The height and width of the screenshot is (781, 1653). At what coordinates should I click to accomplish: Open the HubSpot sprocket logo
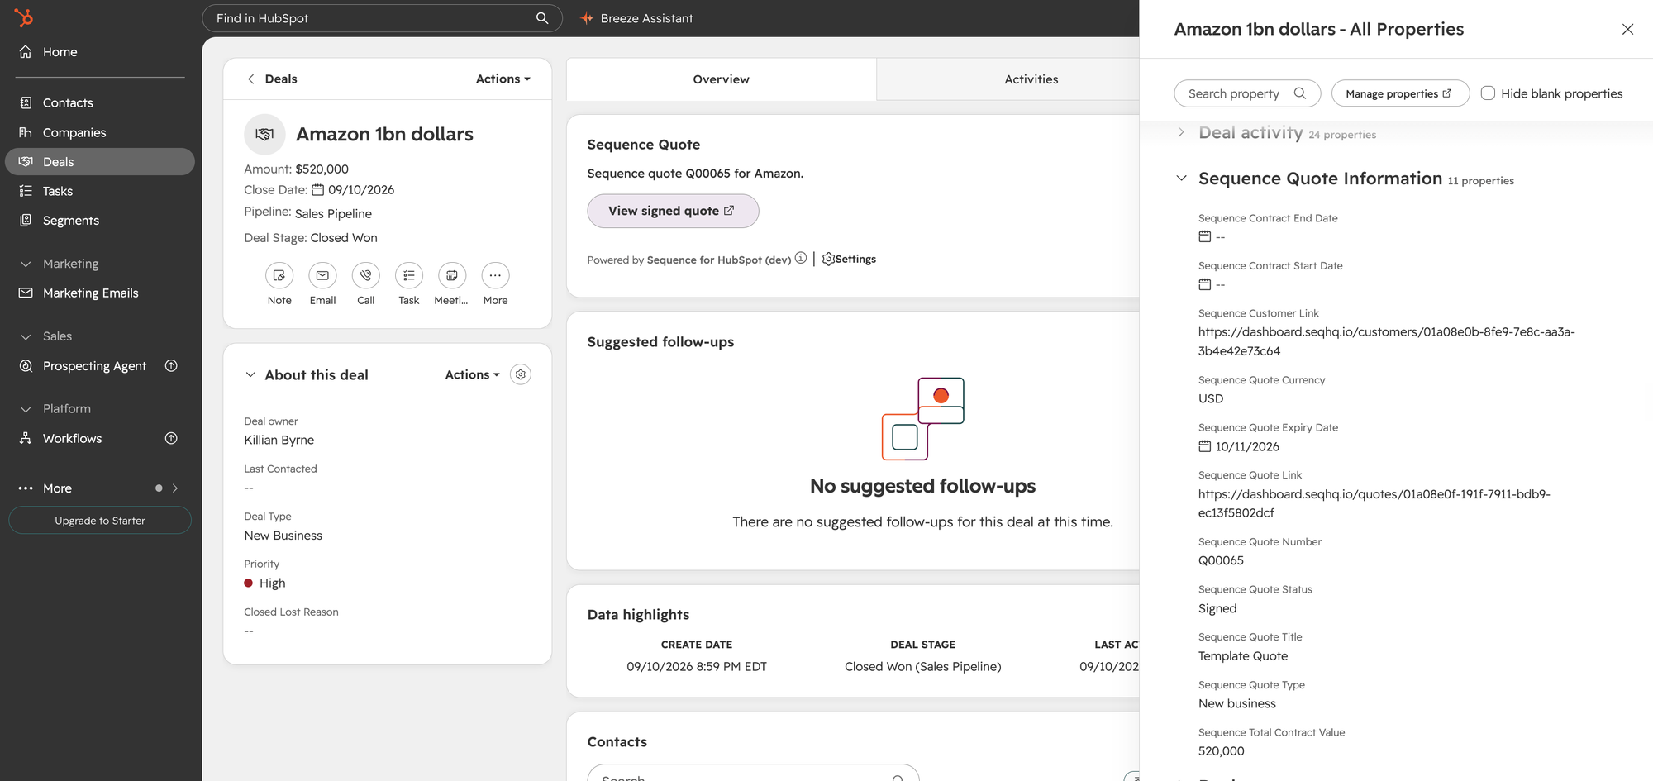[24, 17]
